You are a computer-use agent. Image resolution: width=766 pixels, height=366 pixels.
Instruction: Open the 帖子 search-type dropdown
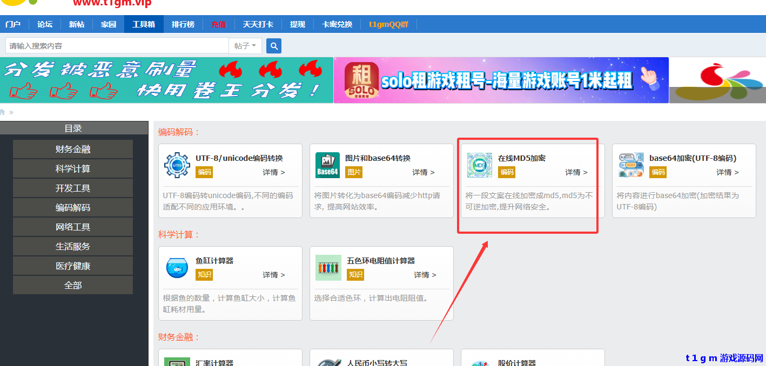[245, 46]
